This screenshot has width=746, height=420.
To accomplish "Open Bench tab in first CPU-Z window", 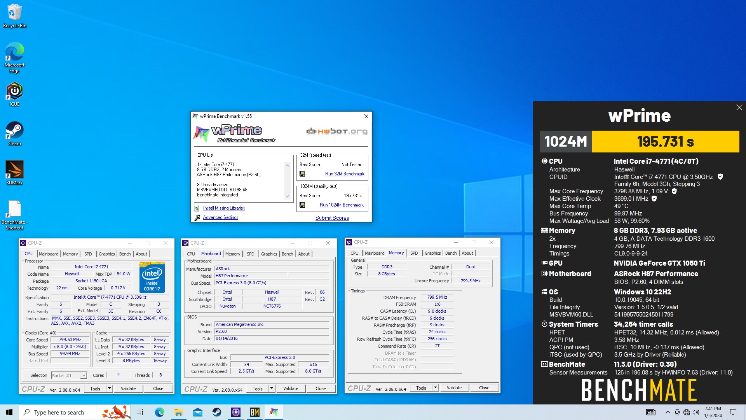I will pos(125,254).
